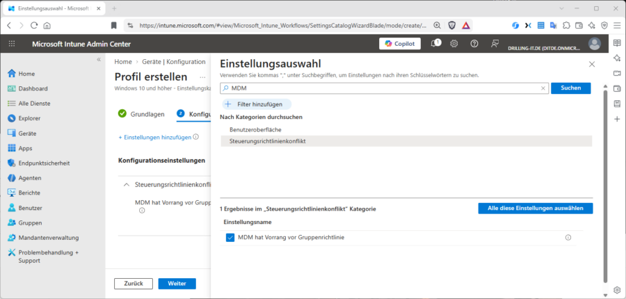Click the bookmark icon in the toolbar
The image size is (626, 299).
coord(114,26)
